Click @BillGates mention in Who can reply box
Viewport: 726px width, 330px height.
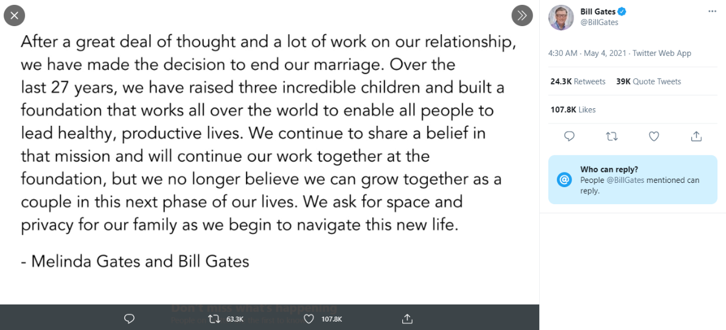pos(625,180)
